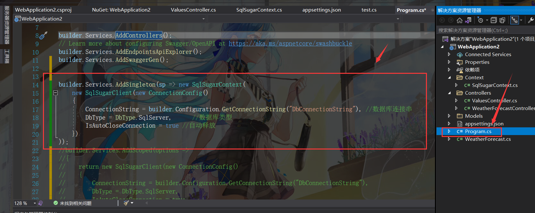This screenshot has width=535, height=213.
Task: Click the Models folder icon
Action: 460,116
